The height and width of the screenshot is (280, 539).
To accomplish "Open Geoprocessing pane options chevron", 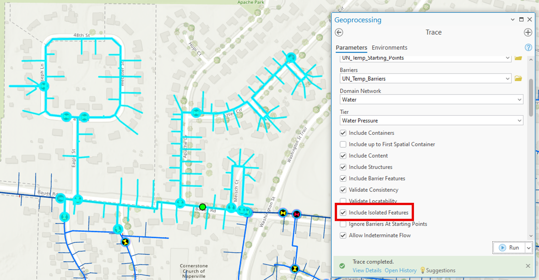I will [512, 20].
